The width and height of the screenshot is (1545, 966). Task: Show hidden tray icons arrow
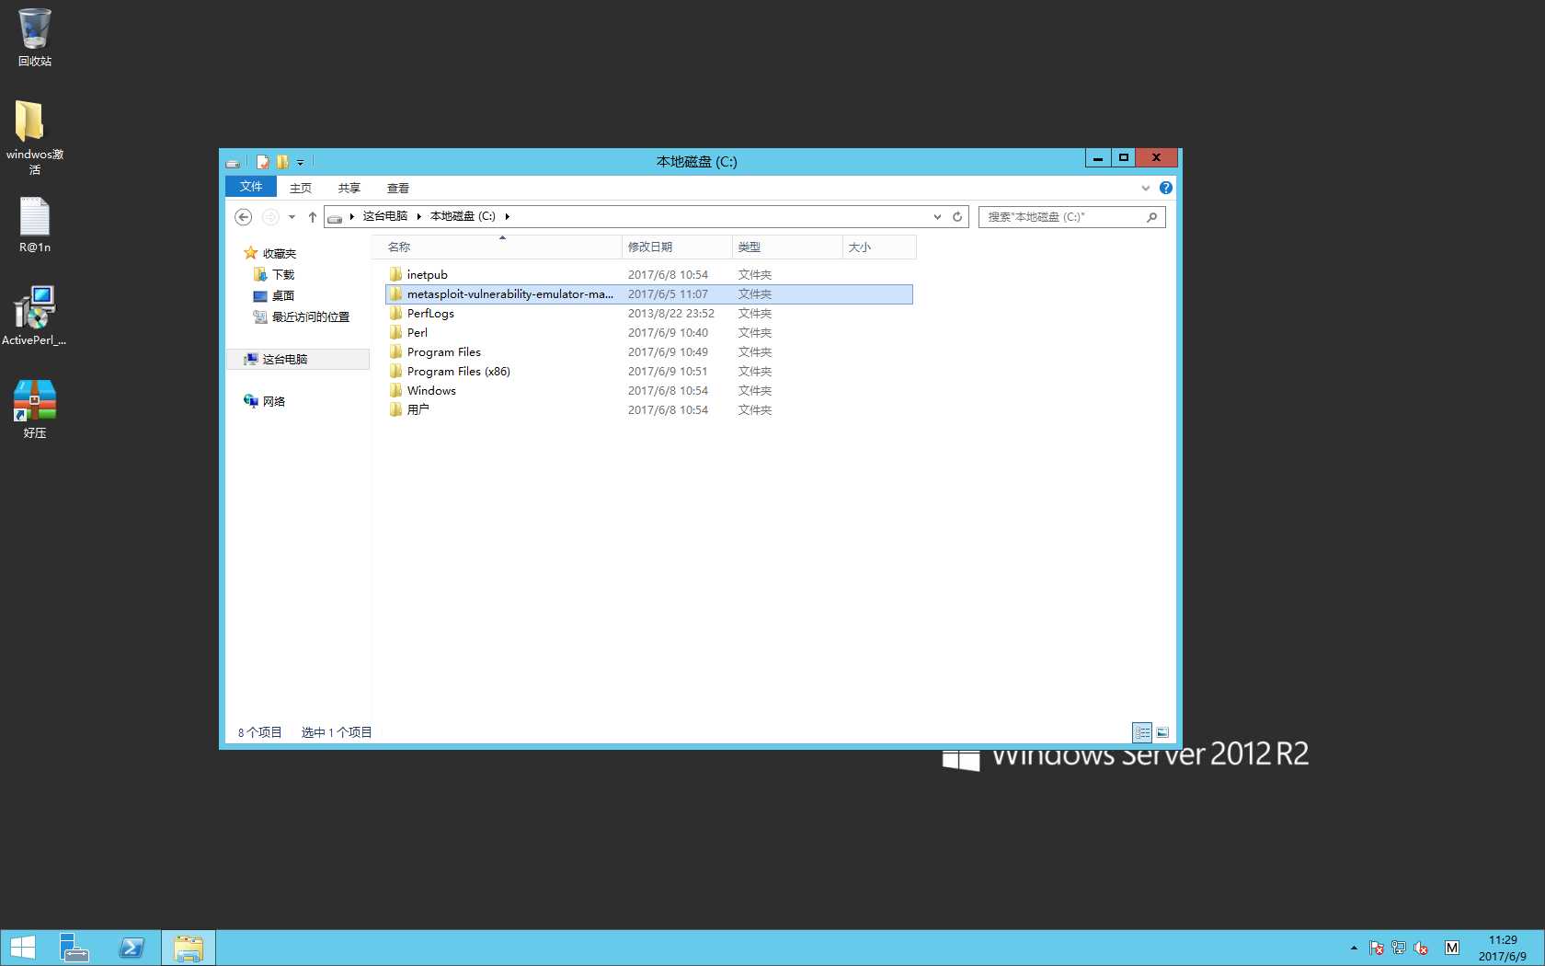coord(1354,948)
